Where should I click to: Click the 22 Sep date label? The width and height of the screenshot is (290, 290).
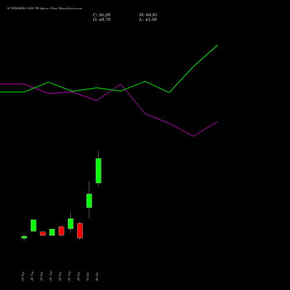pyautogui.click(x=32, y=276)
